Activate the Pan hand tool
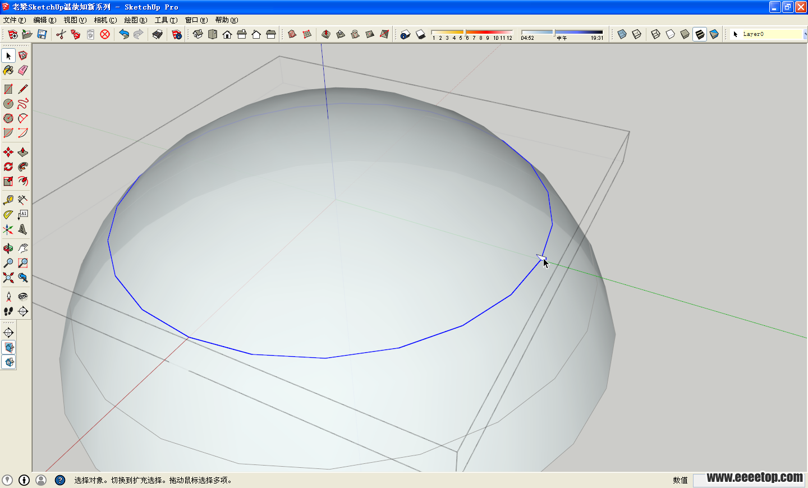 coord(23,248)
